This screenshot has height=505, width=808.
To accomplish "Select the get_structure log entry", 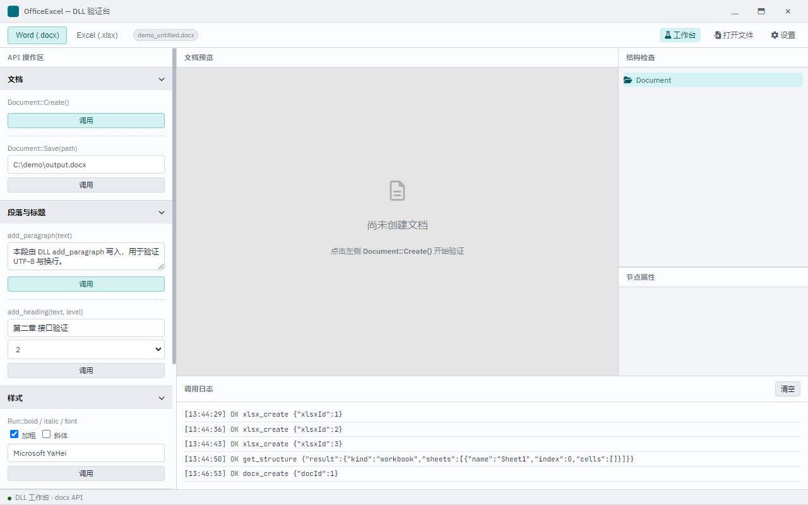I will pos(492,459).
